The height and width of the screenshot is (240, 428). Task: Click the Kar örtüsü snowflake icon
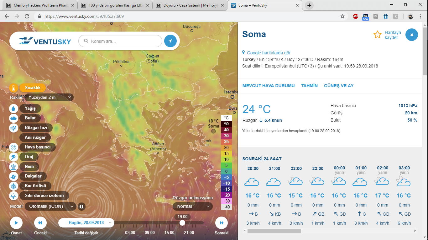14,186
